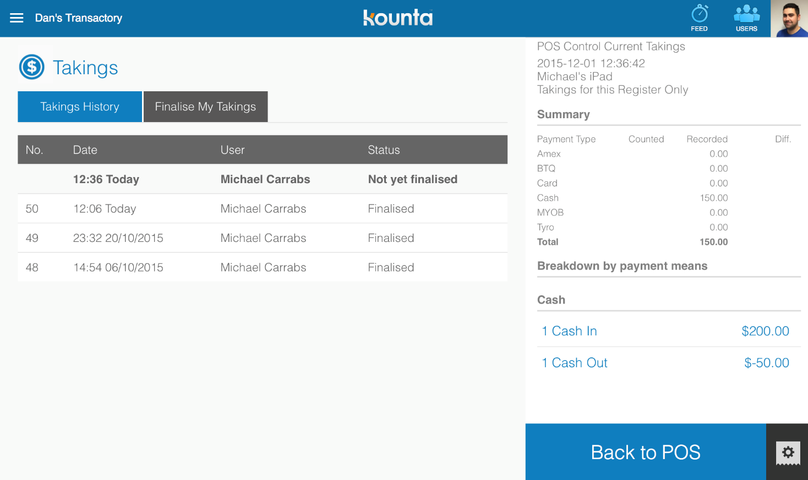Click the BTQ payment type row

[x=632, y=169]
